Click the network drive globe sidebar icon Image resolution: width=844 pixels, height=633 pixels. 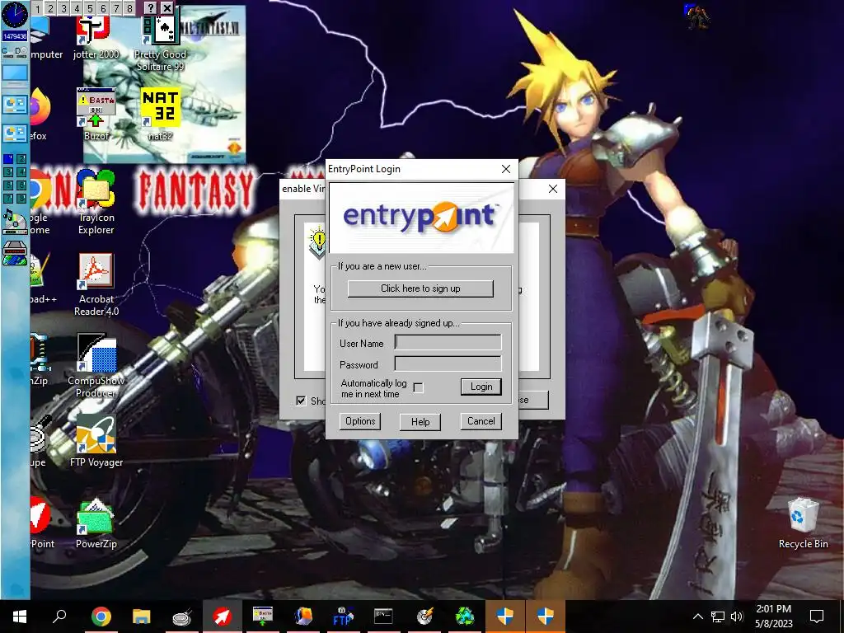[15, 254]
